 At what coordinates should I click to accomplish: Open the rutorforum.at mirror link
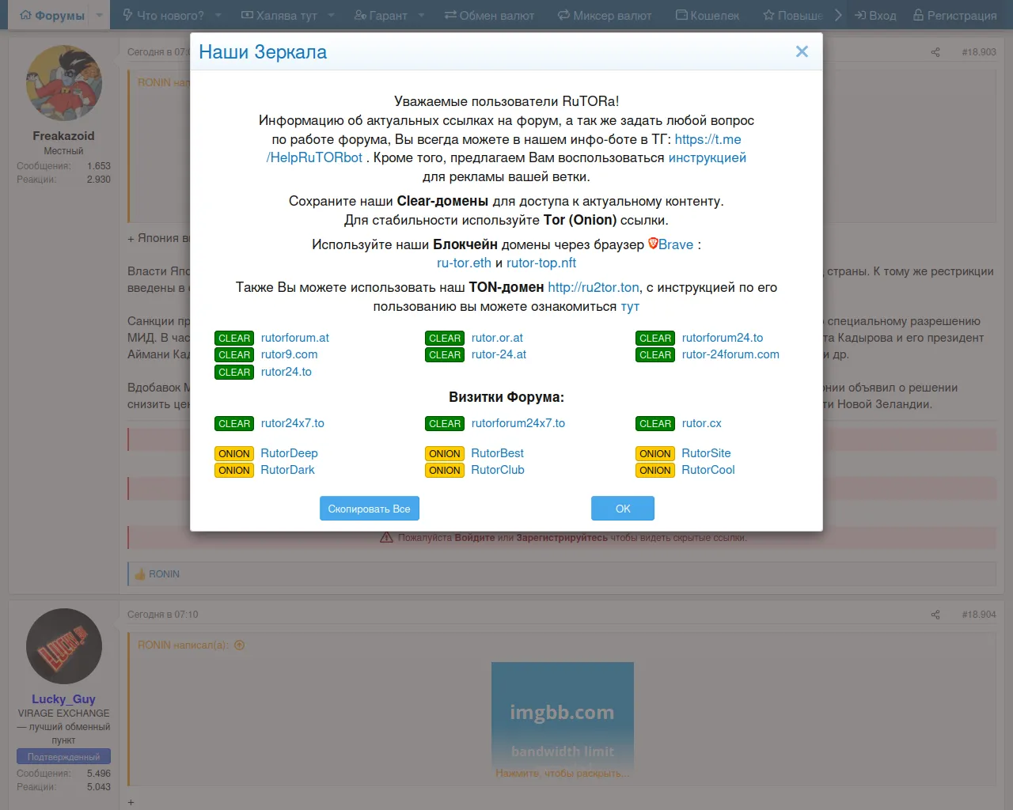pyautogui.click(x=295, y=338)
